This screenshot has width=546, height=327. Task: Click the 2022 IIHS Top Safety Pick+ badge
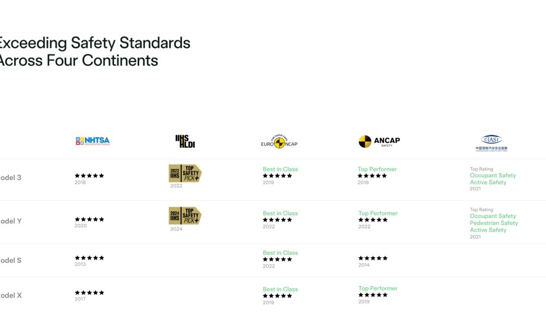[x=185, y=173]
